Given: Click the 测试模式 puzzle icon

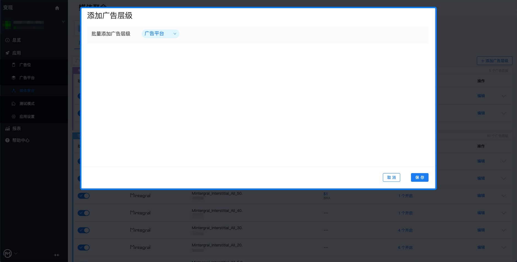Looking at the screenshot, I should click(13, 103).
